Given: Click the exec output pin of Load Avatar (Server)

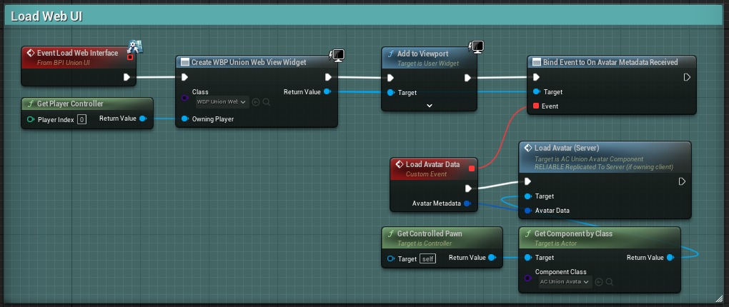Looking at the screenshot, I should pos(682,181).
